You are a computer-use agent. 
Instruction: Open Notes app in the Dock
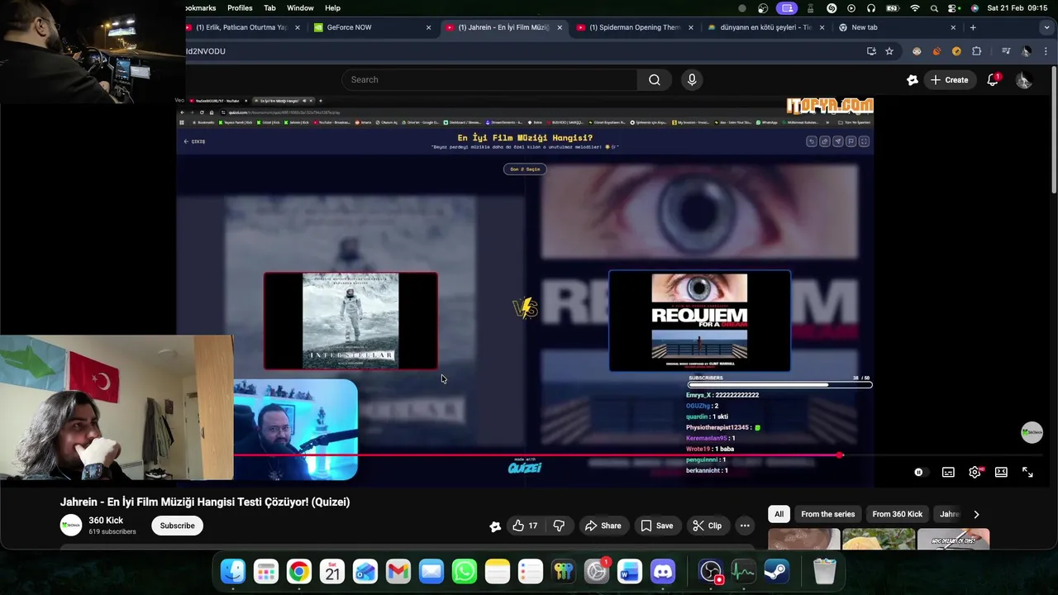498,571
